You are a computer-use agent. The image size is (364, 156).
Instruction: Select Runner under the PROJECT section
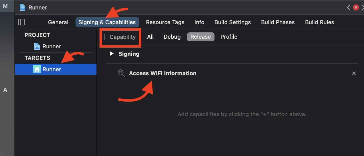[x=51, y=46]
